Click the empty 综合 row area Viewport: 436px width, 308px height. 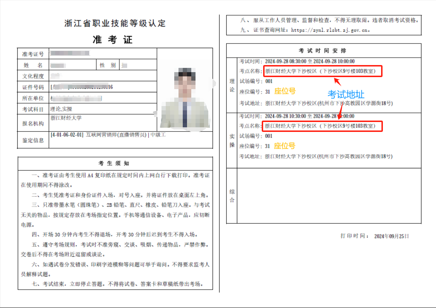click(x=329, y=196)
